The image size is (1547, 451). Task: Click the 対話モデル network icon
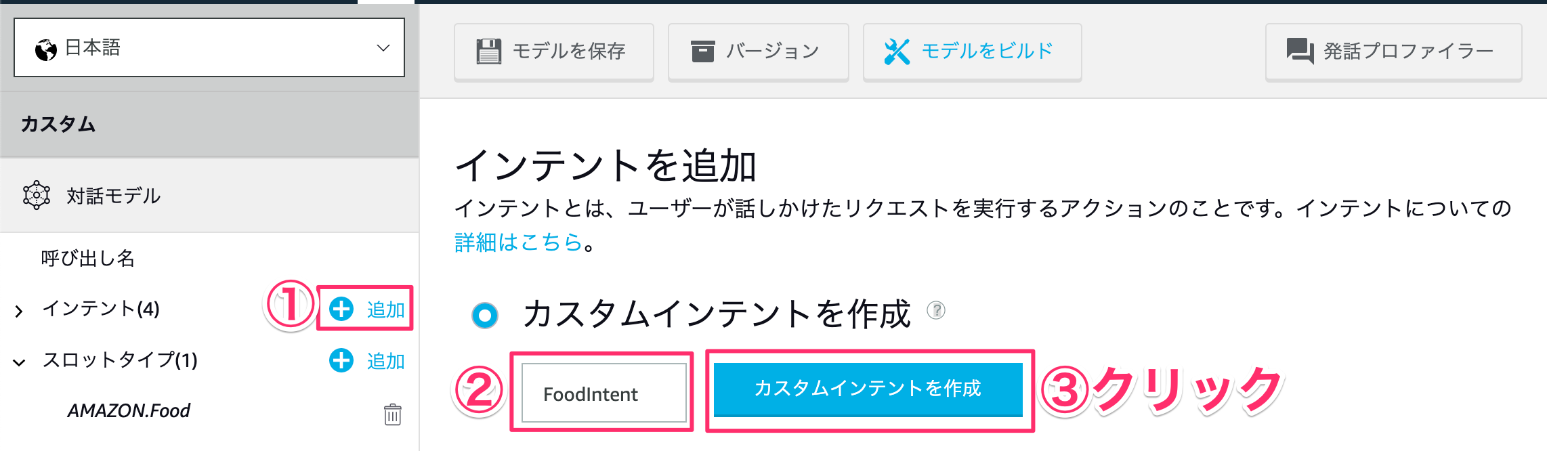pos(37,196)
